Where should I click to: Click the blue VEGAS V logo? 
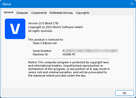[15, 29]
